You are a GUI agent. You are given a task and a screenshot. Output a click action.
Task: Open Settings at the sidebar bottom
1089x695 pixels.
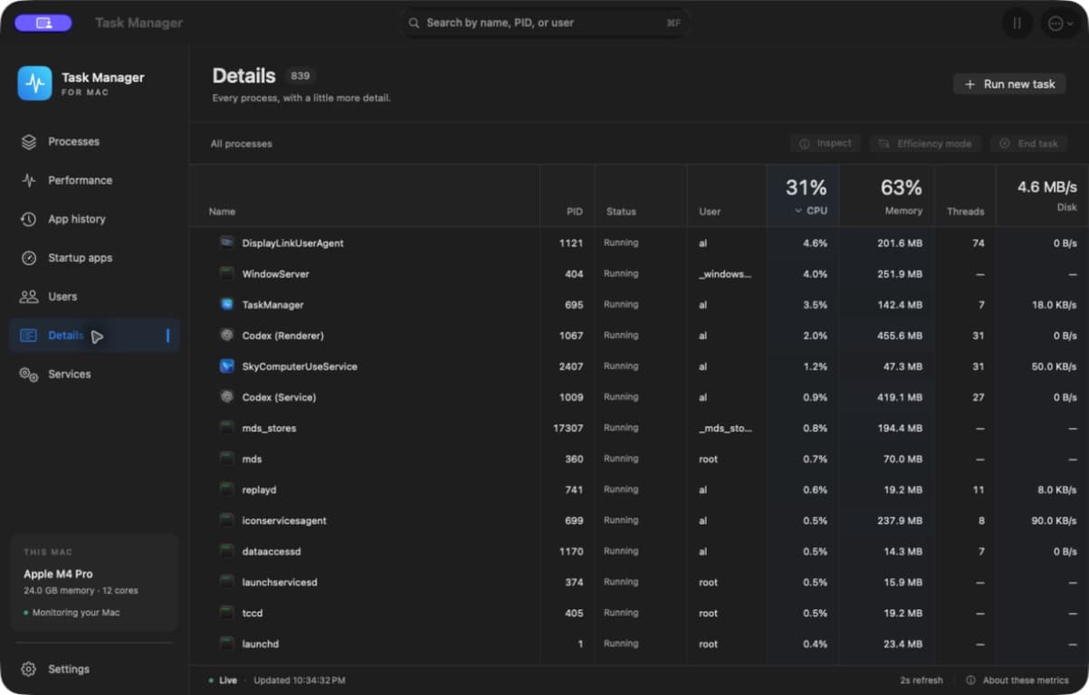tap(94, 670)
